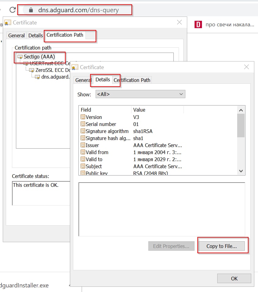
Task: Click scroll up arrow of field list
Action: pyautogui.click(x=241, y=110)
